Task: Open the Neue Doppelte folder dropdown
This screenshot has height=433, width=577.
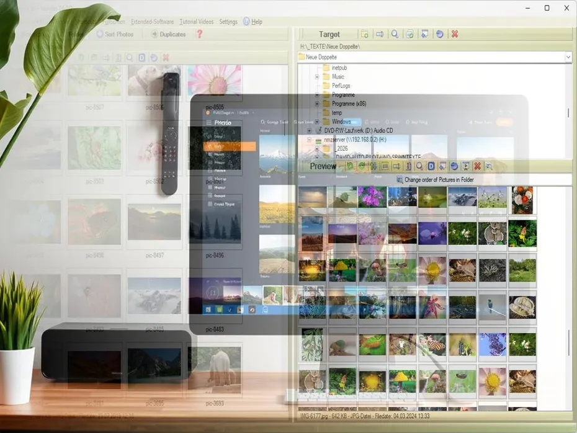Action: pos(568,56)
